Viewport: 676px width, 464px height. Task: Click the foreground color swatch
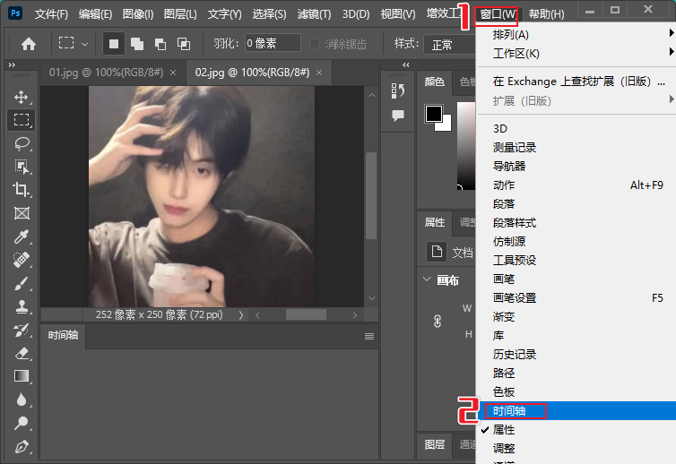click(434, 114)
